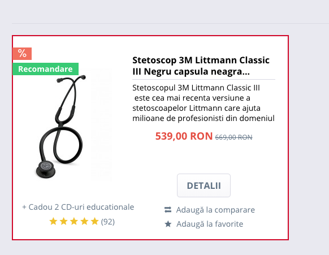Click the first yellow rating star

click(53, 222)
